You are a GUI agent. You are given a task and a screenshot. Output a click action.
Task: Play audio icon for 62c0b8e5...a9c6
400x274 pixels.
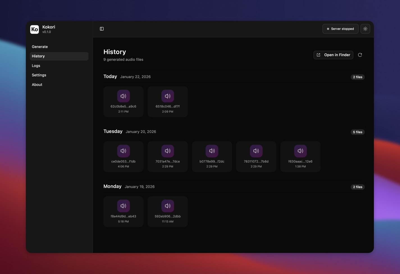[124, 96]
